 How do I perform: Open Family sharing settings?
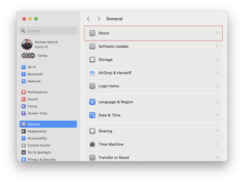point(48,56)
